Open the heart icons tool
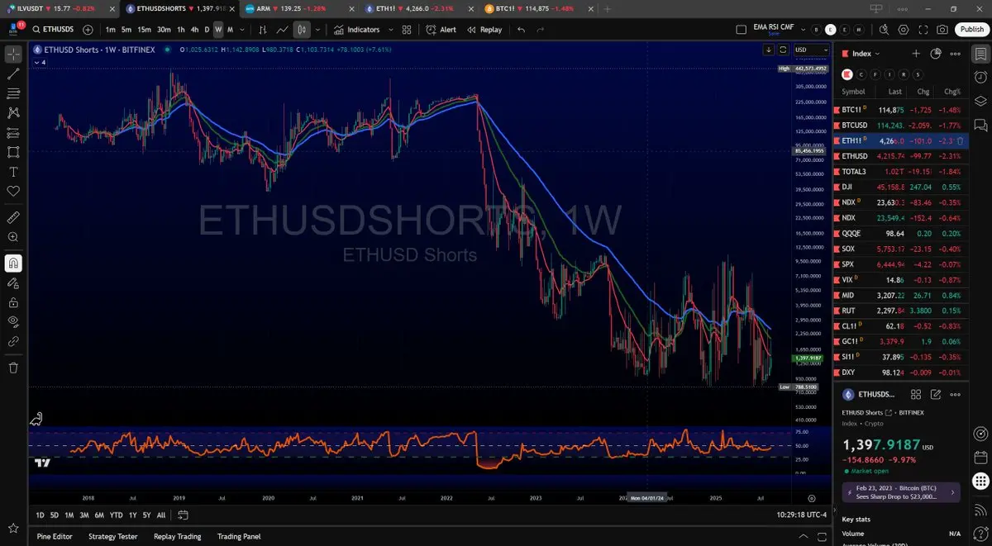Image resolution: width=992 pixels, height=546 pixels. coord(13,192)
